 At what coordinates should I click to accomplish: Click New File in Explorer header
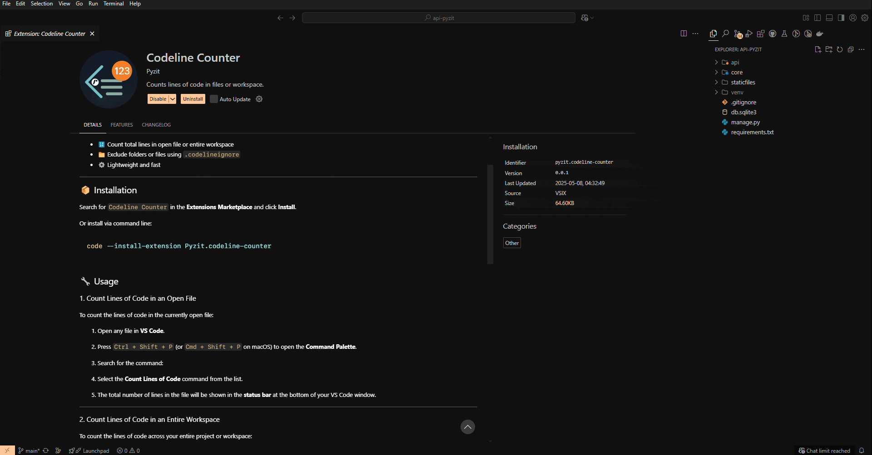[x=818, y=49]
